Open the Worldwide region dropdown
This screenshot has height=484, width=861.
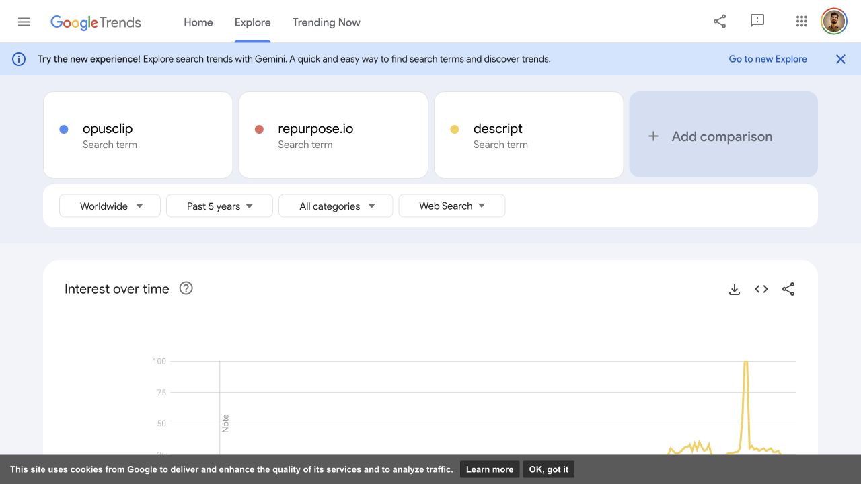pyautogui.click(x=110, y=206)
